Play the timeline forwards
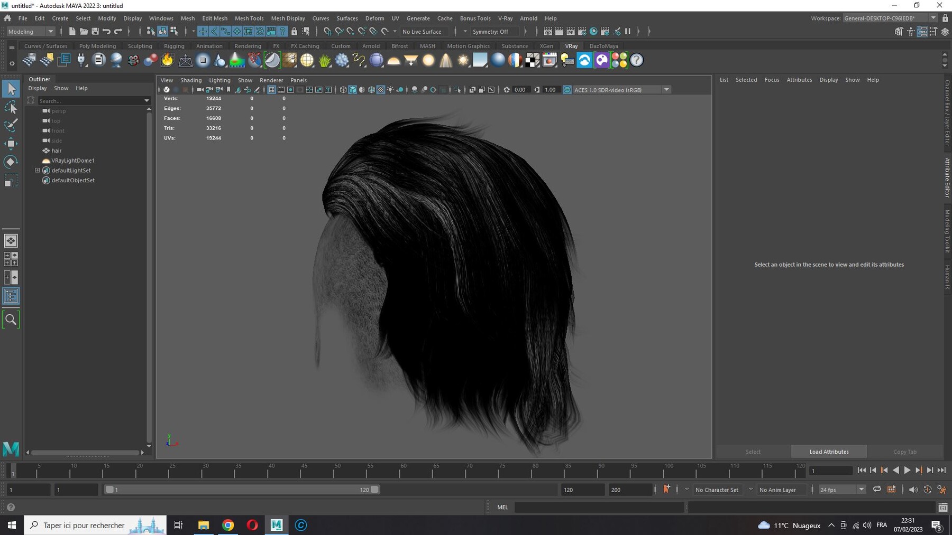The height and width of the screenshot is (535, 952). [907, 470]
